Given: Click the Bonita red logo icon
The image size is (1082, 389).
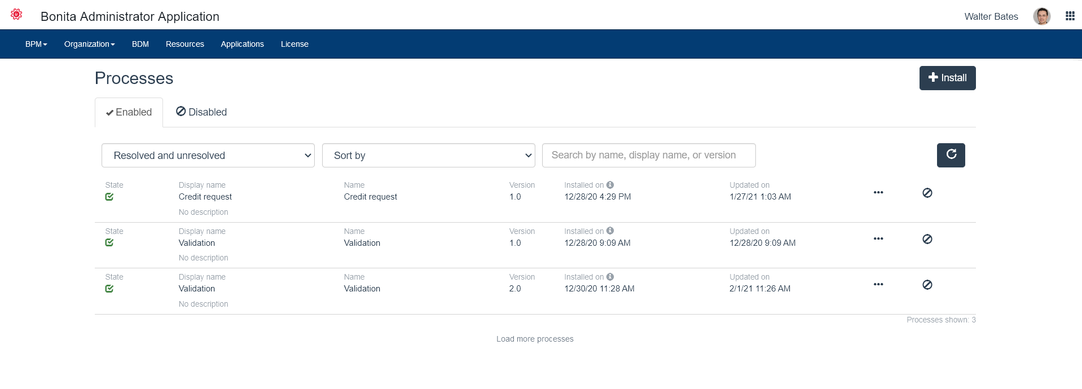Looking at the screenshot, I should [x=17, y=15].
